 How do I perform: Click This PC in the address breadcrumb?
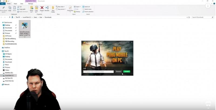(x=18, y=17)
